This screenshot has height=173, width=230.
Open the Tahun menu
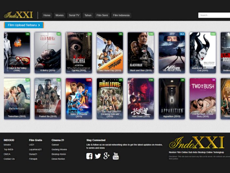tap(88, 15)
